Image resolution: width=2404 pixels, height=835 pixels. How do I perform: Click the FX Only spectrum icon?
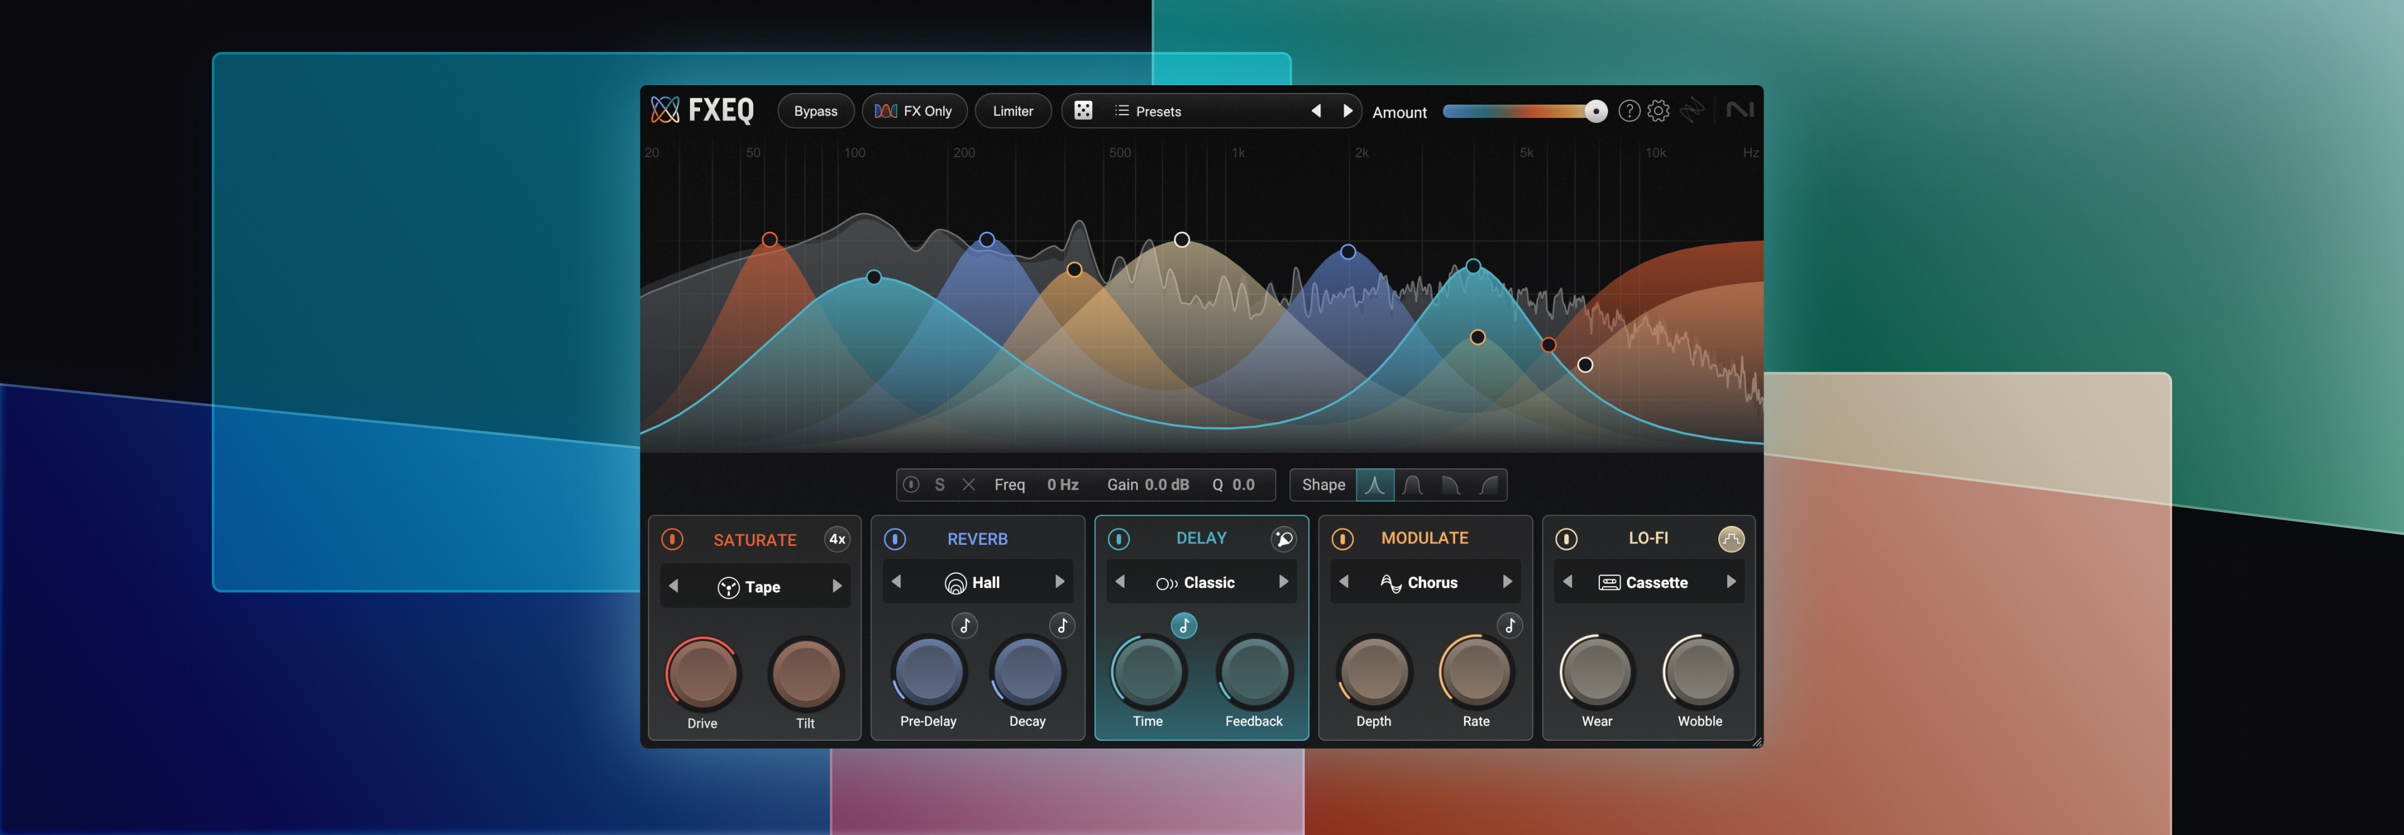coord(886,111)
